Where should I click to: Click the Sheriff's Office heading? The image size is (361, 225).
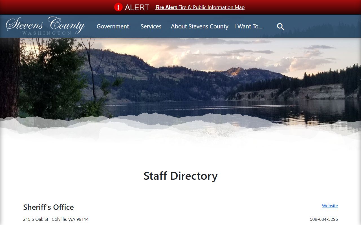click(49, 207)
